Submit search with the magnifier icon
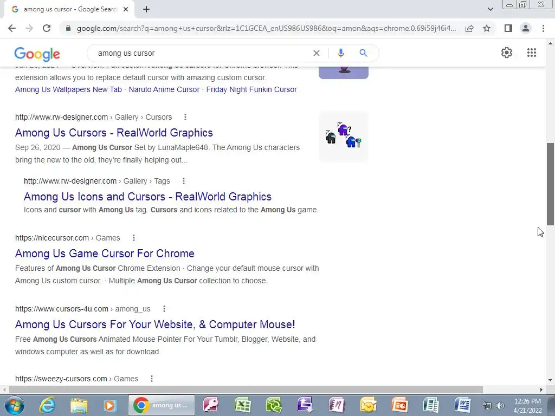Viewport: 555px width, 416px height. 363,53
